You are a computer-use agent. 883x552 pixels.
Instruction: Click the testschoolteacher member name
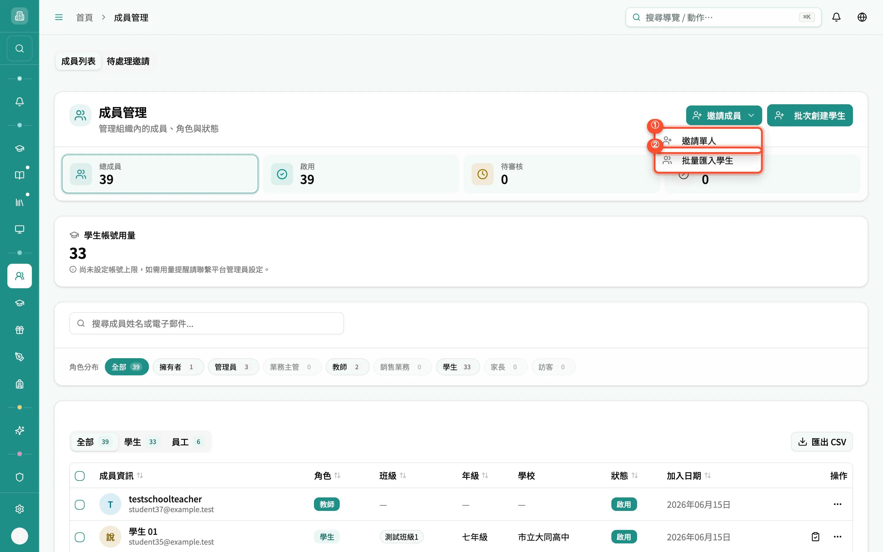tap(165, 499)
